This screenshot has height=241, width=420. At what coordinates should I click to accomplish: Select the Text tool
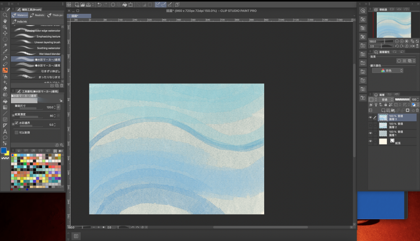point(5,132)
